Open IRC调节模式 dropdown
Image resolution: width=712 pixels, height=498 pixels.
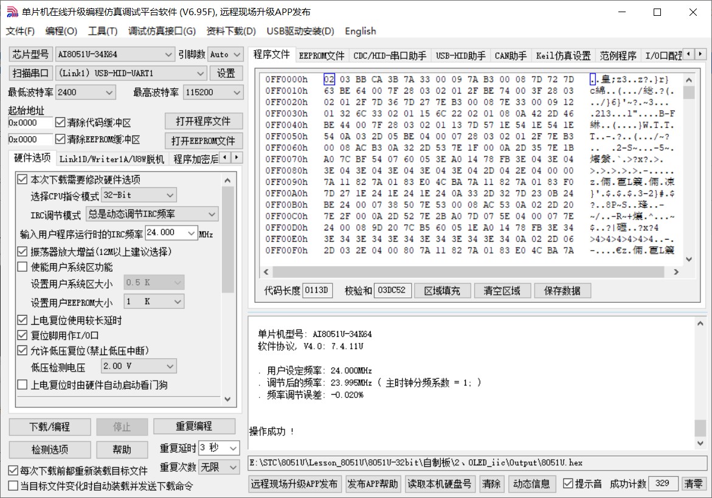152,214
